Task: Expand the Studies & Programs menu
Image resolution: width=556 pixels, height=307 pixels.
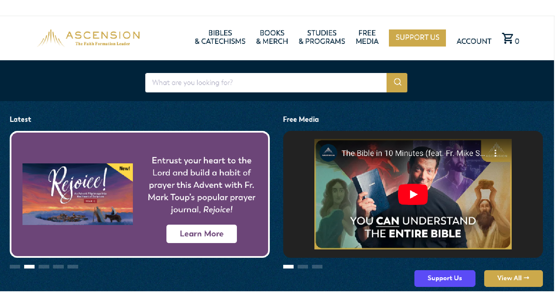Action: tap(322, 37)
